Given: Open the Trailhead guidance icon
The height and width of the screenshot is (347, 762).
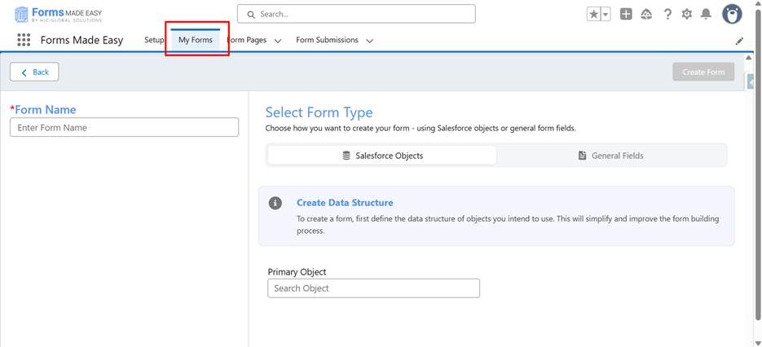Looking at the screenshot, I should tap(646, 14).
